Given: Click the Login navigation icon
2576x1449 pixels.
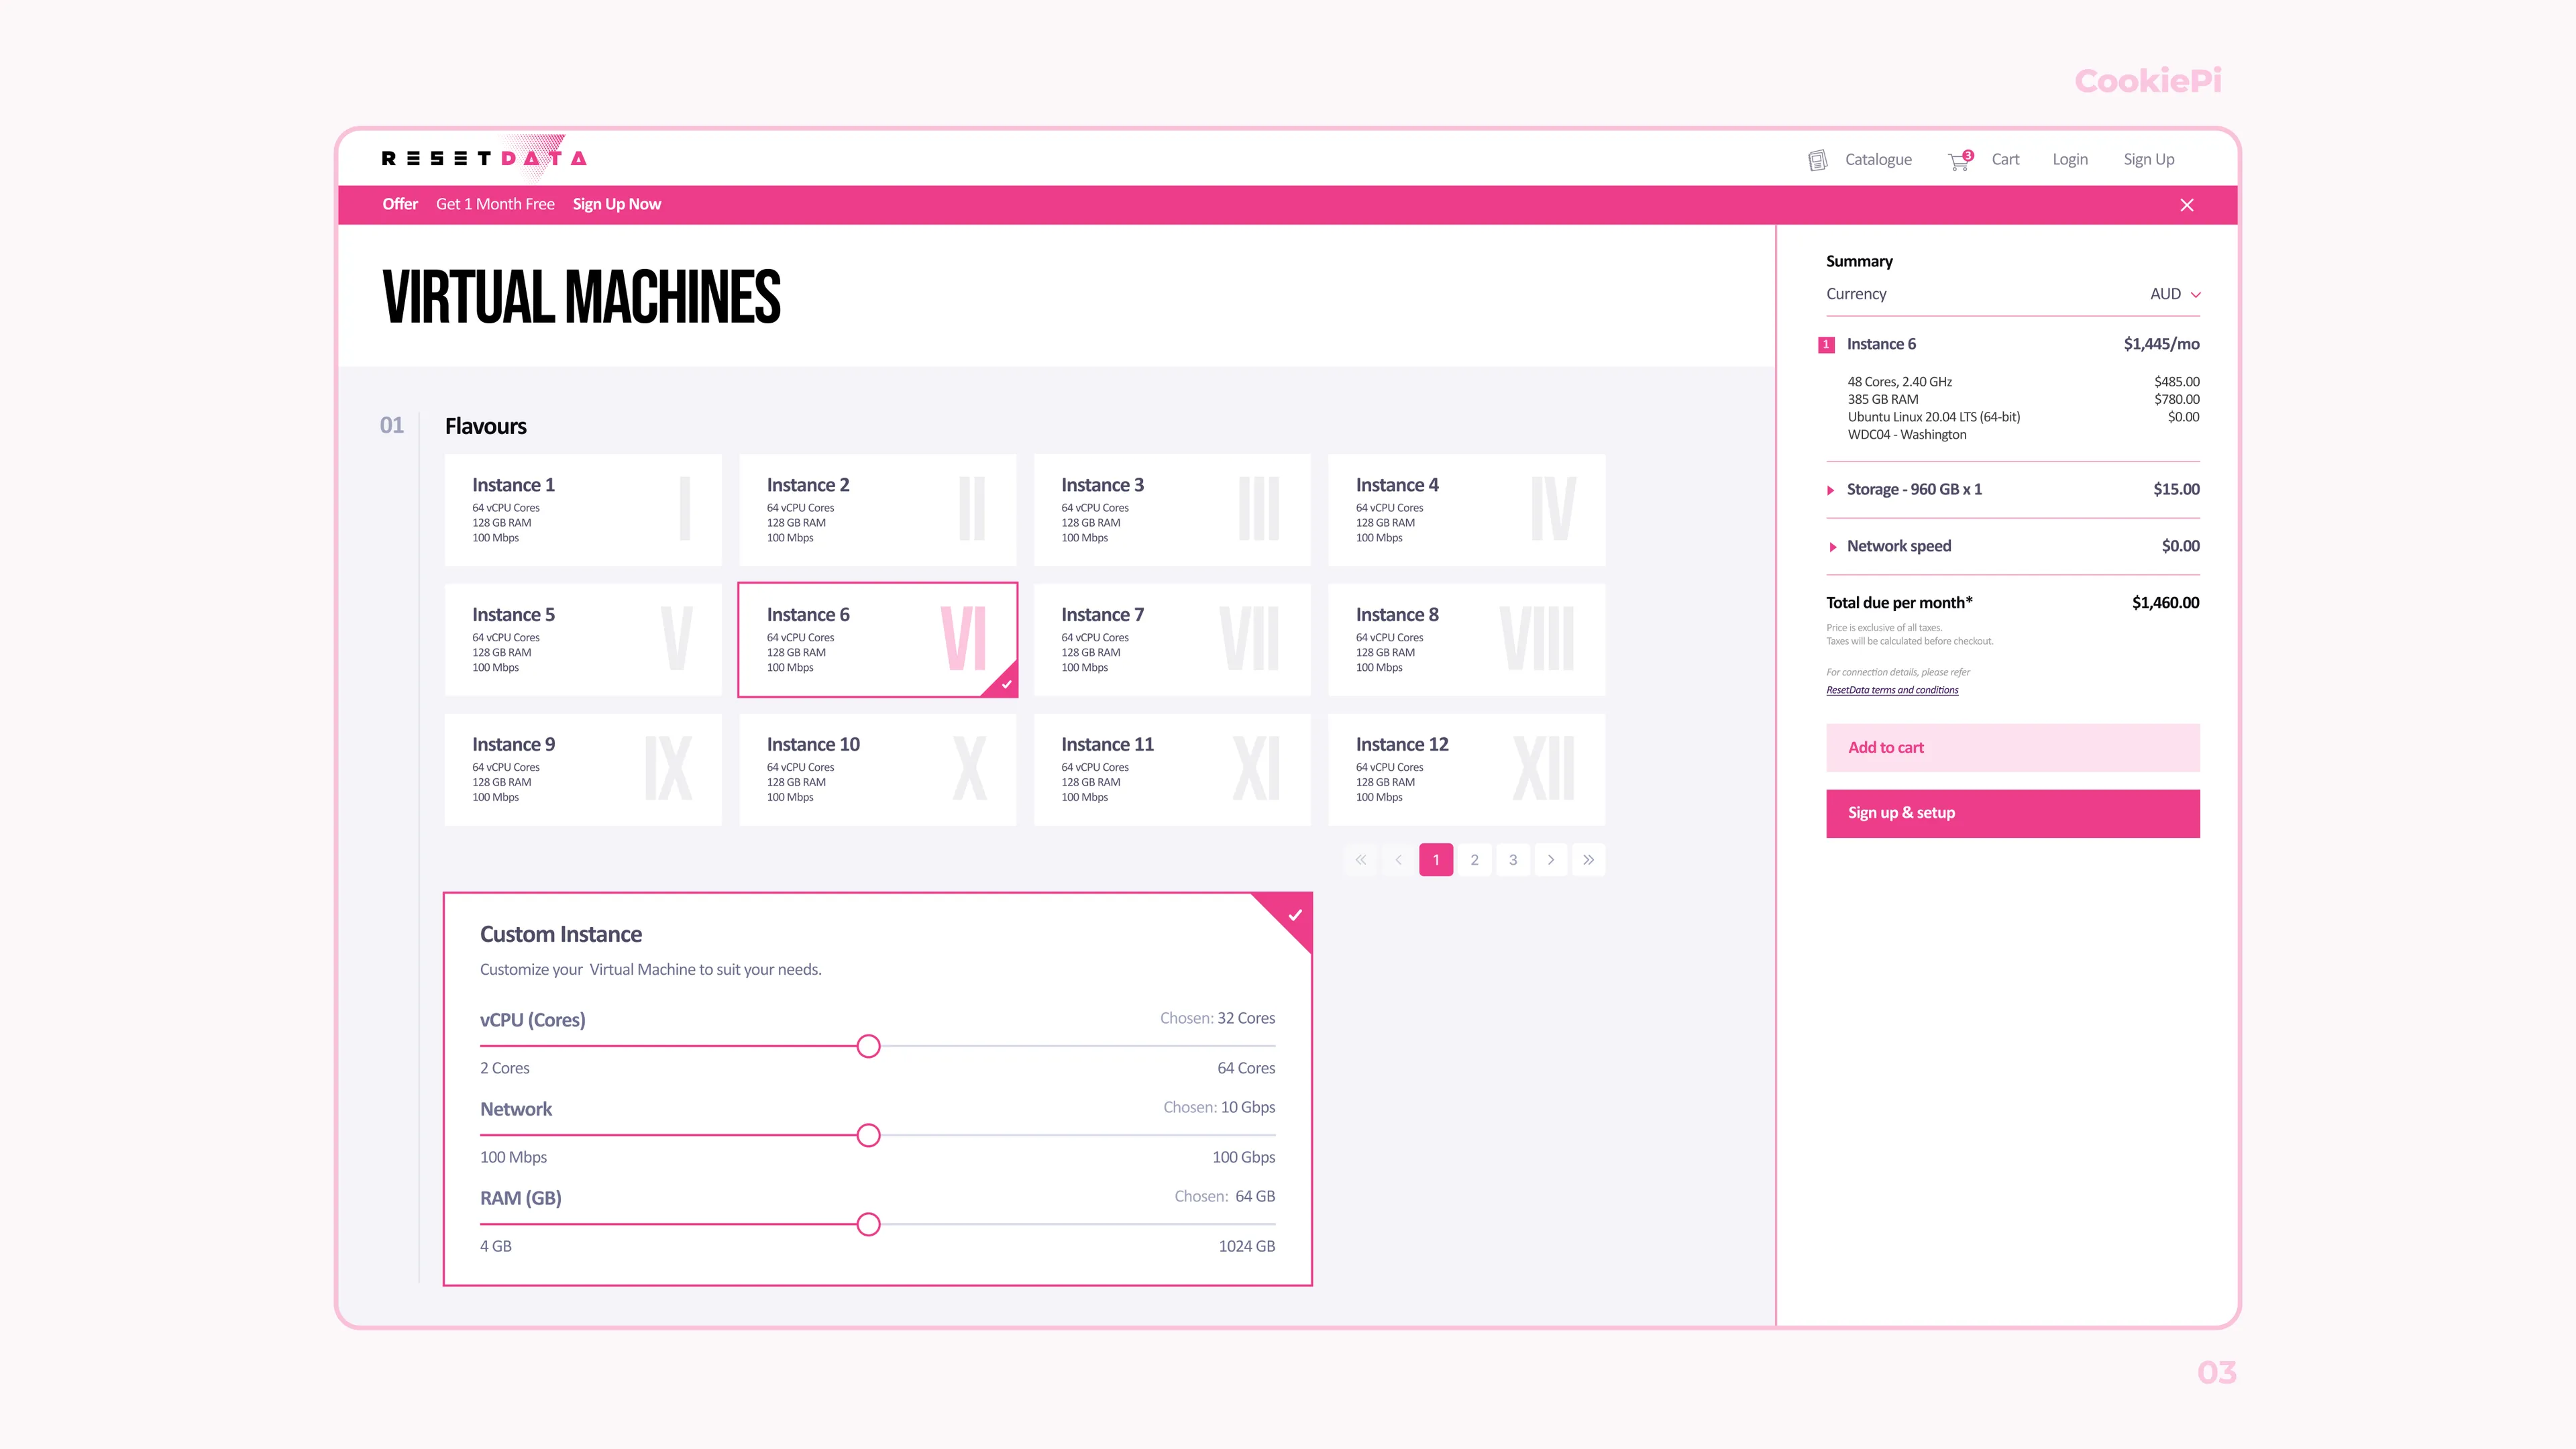Looking at the screenshot, I should tap(2070, 159).
